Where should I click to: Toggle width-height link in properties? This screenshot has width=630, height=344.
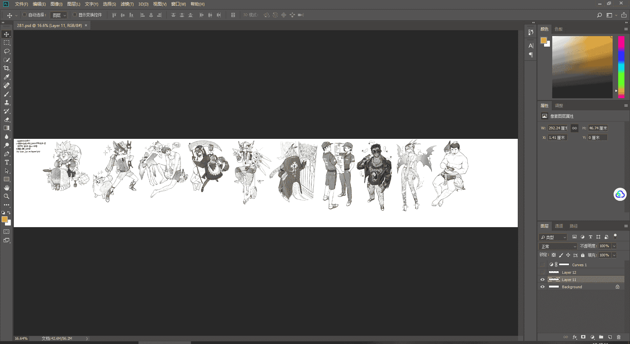[575, 128]
